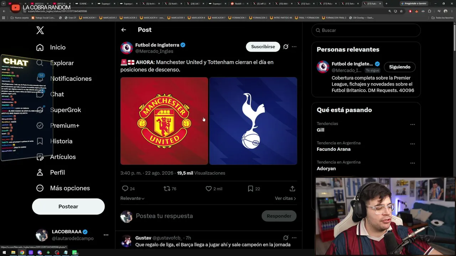The height and width of the screenshot is (256, 456).
Task: Click the LACOBRAAA account avatar
Action: (42, 235)
